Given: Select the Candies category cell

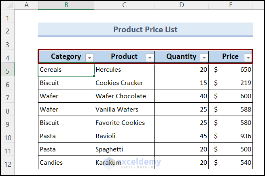Looking at the screenshot, I should tap(66, 163).
